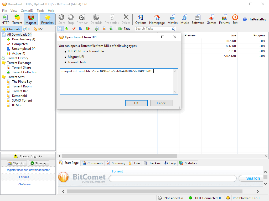This screenshot has height=201, width=269.
Task: Open the Movies toolbar icon
Action: [173, 19]
